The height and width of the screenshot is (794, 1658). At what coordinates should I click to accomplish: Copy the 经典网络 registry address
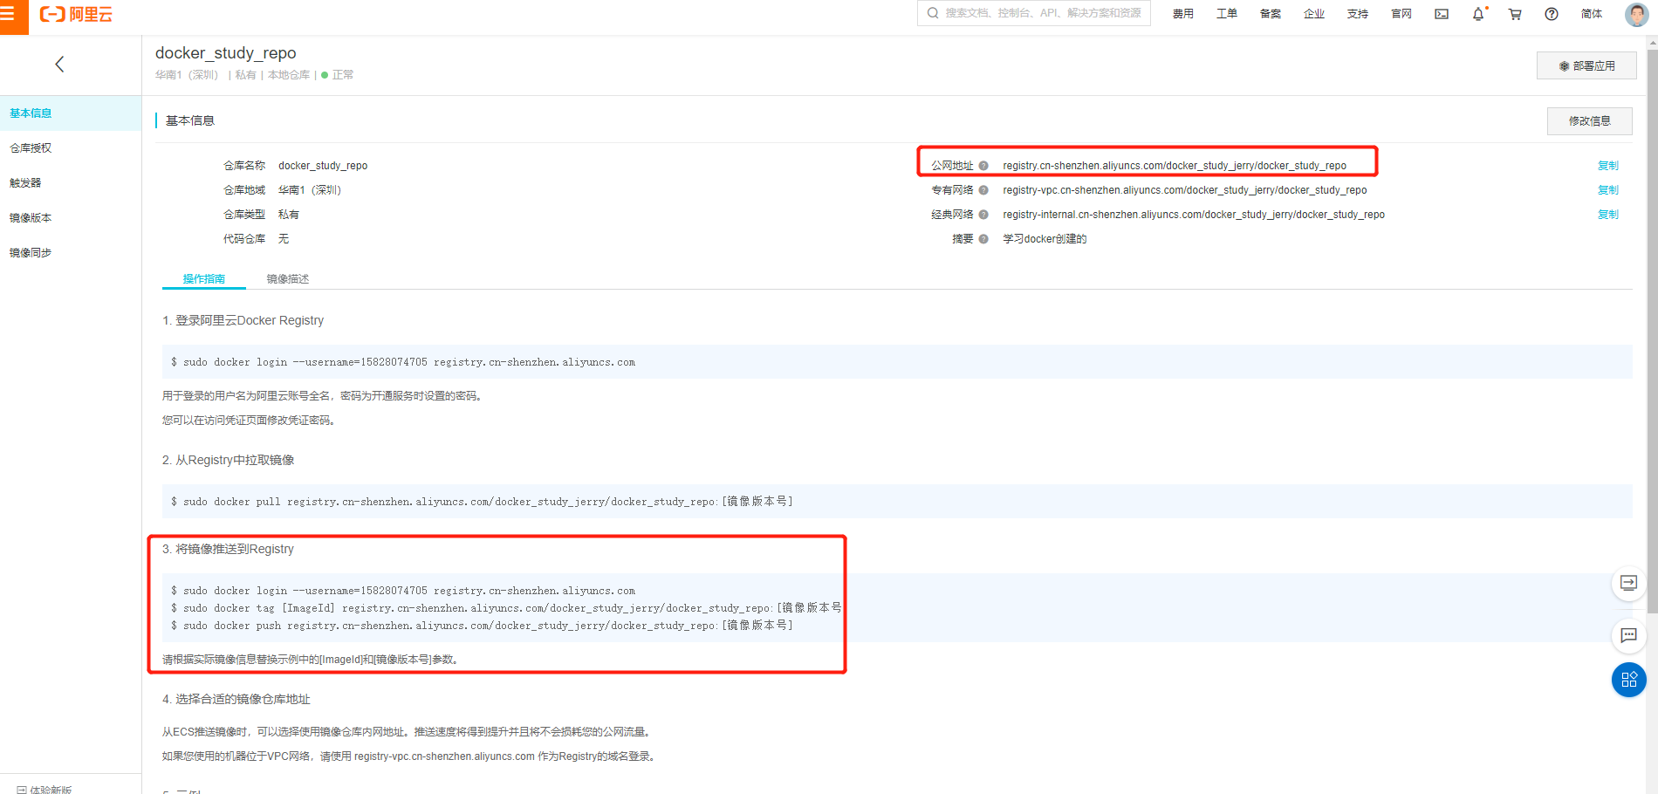click(1607, 215)
